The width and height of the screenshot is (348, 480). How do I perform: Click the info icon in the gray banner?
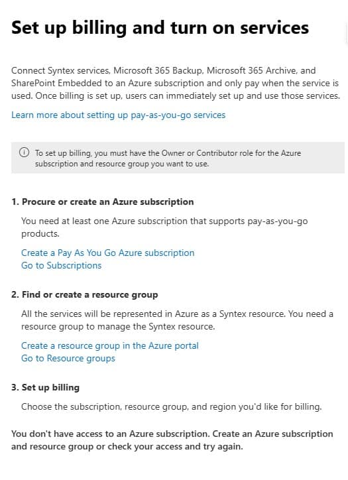tap(24, 152)
